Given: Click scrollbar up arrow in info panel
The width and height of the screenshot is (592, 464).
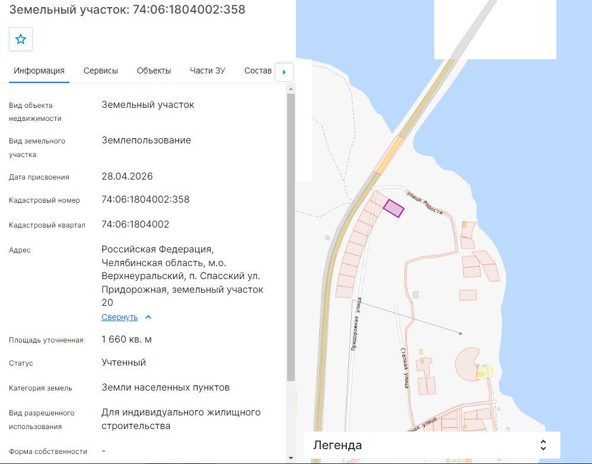Looking at the screenshot, I should pos(291,89).
